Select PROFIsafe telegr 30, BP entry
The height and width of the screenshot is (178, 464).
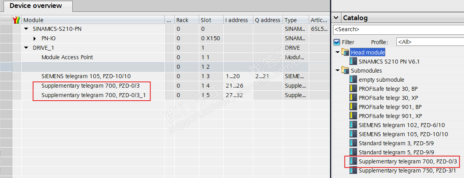pyautogui.click(x=388, y=89)
